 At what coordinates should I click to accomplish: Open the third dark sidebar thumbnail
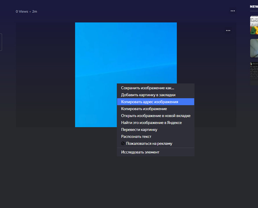[254, 74]
